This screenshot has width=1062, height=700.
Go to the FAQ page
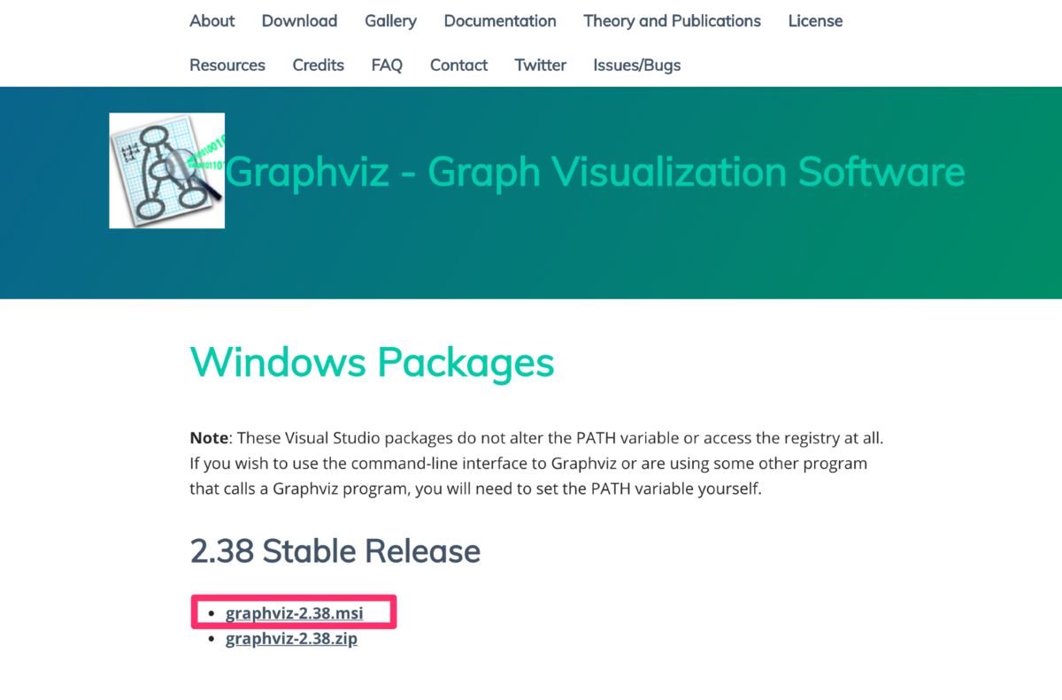click(387, 65)
